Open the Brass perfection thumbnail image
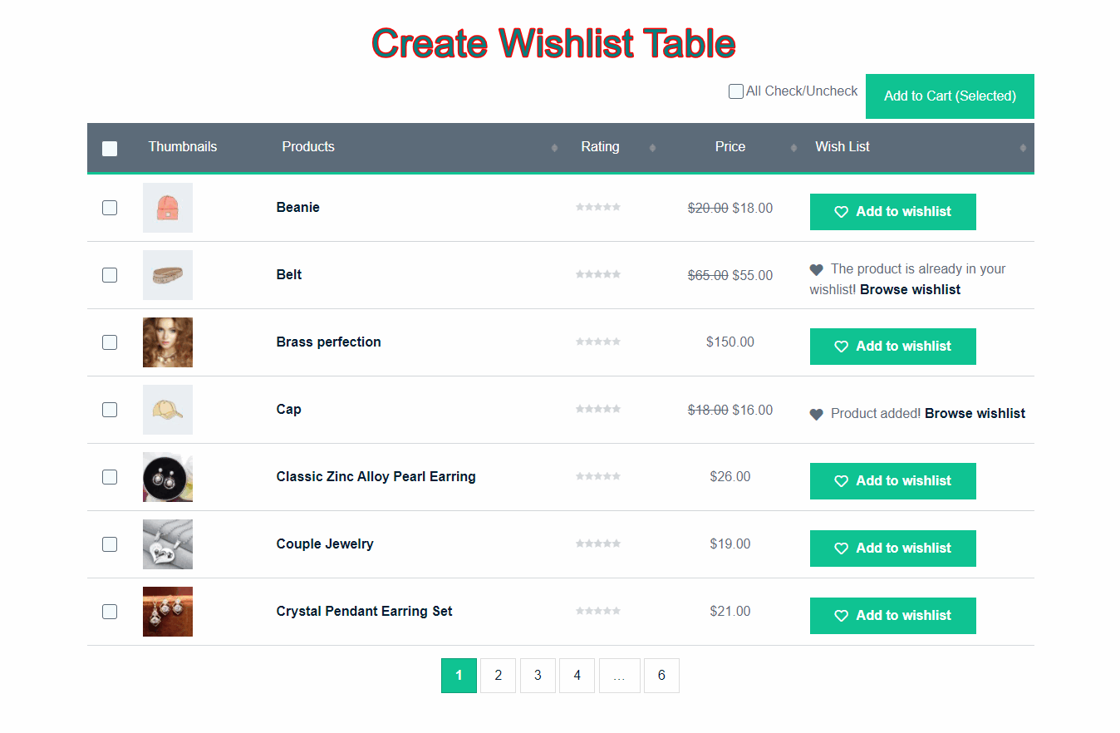Viewport: 1120px width, 733px height. pos(168,342)
